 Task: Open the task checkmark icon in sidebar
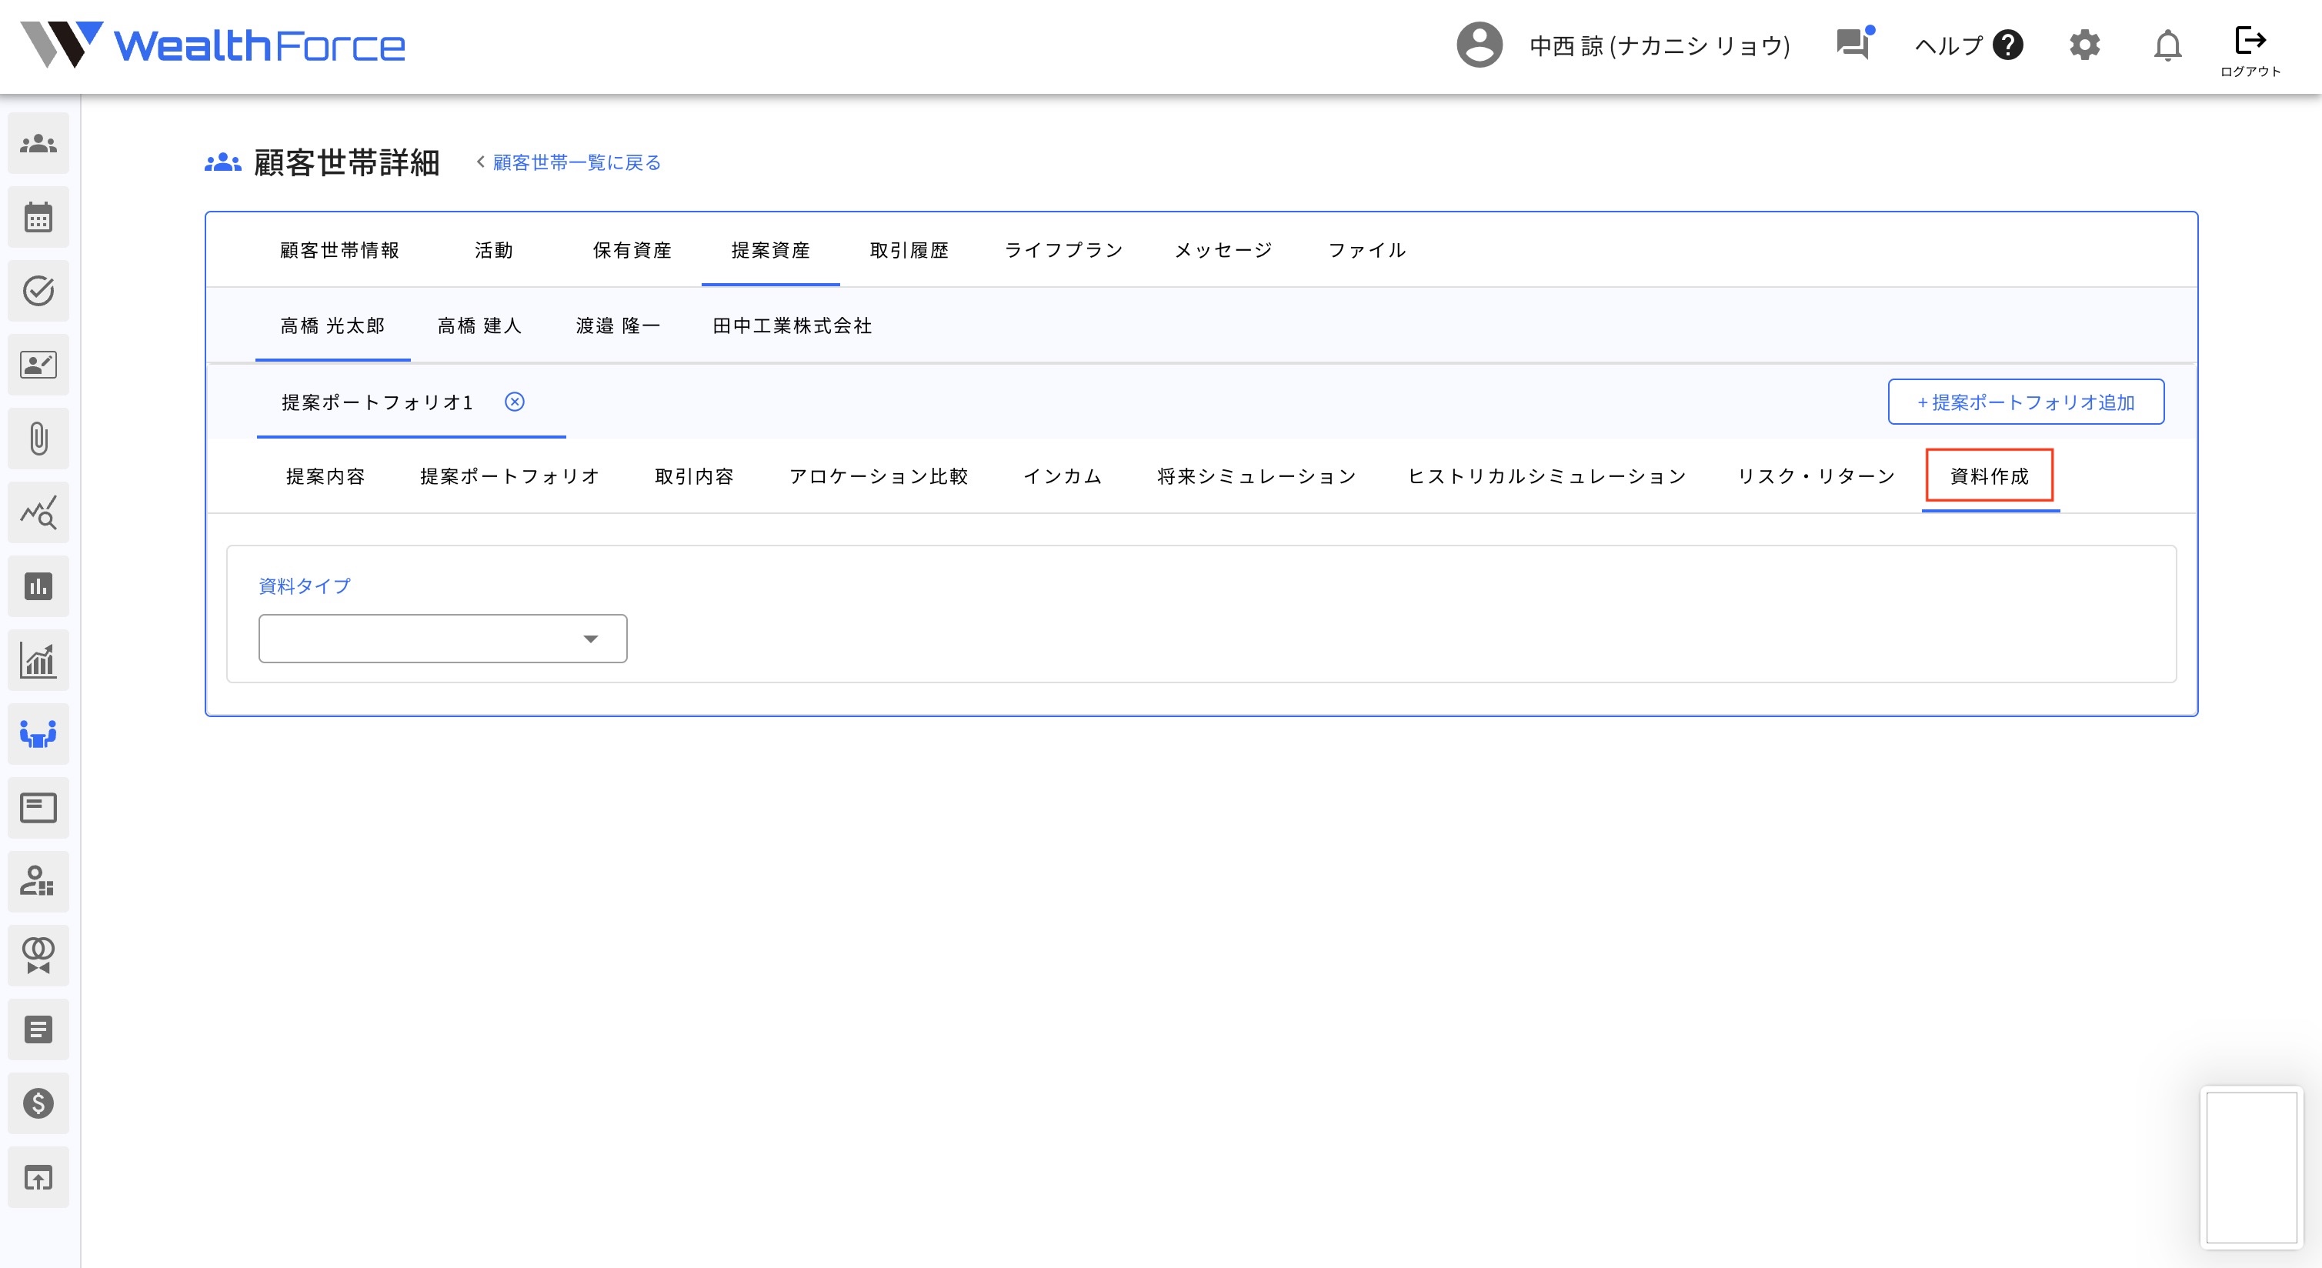pyautogui.click(x=38, y=291)
